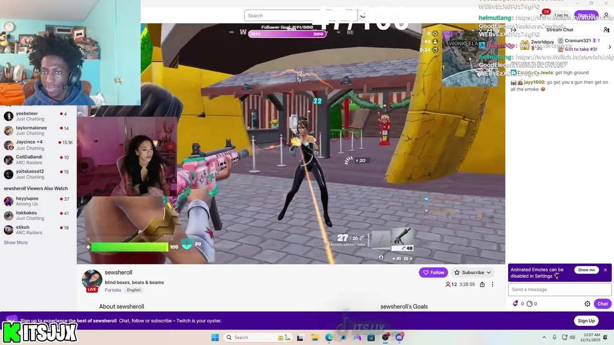614x345 pixels.
Task: Open Discord from the taskbar
Action: 400,337
